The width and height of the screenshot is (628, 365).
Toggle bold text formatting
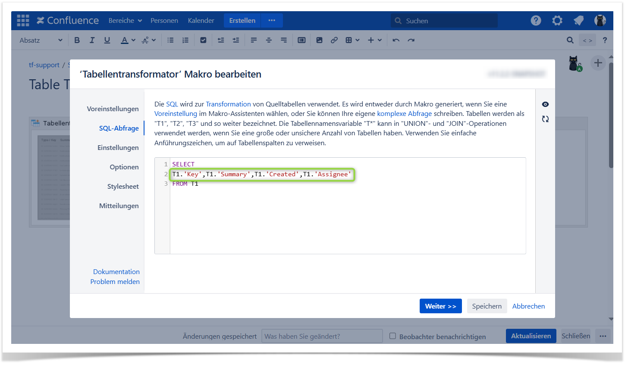pyautogui.click(x=77, y=40)
